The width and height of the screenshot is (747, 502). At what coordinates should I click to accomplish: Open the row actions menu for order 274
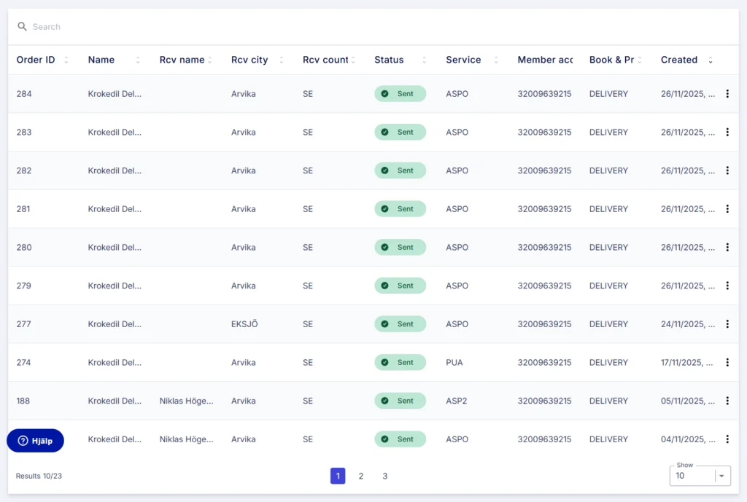point(727,362)
